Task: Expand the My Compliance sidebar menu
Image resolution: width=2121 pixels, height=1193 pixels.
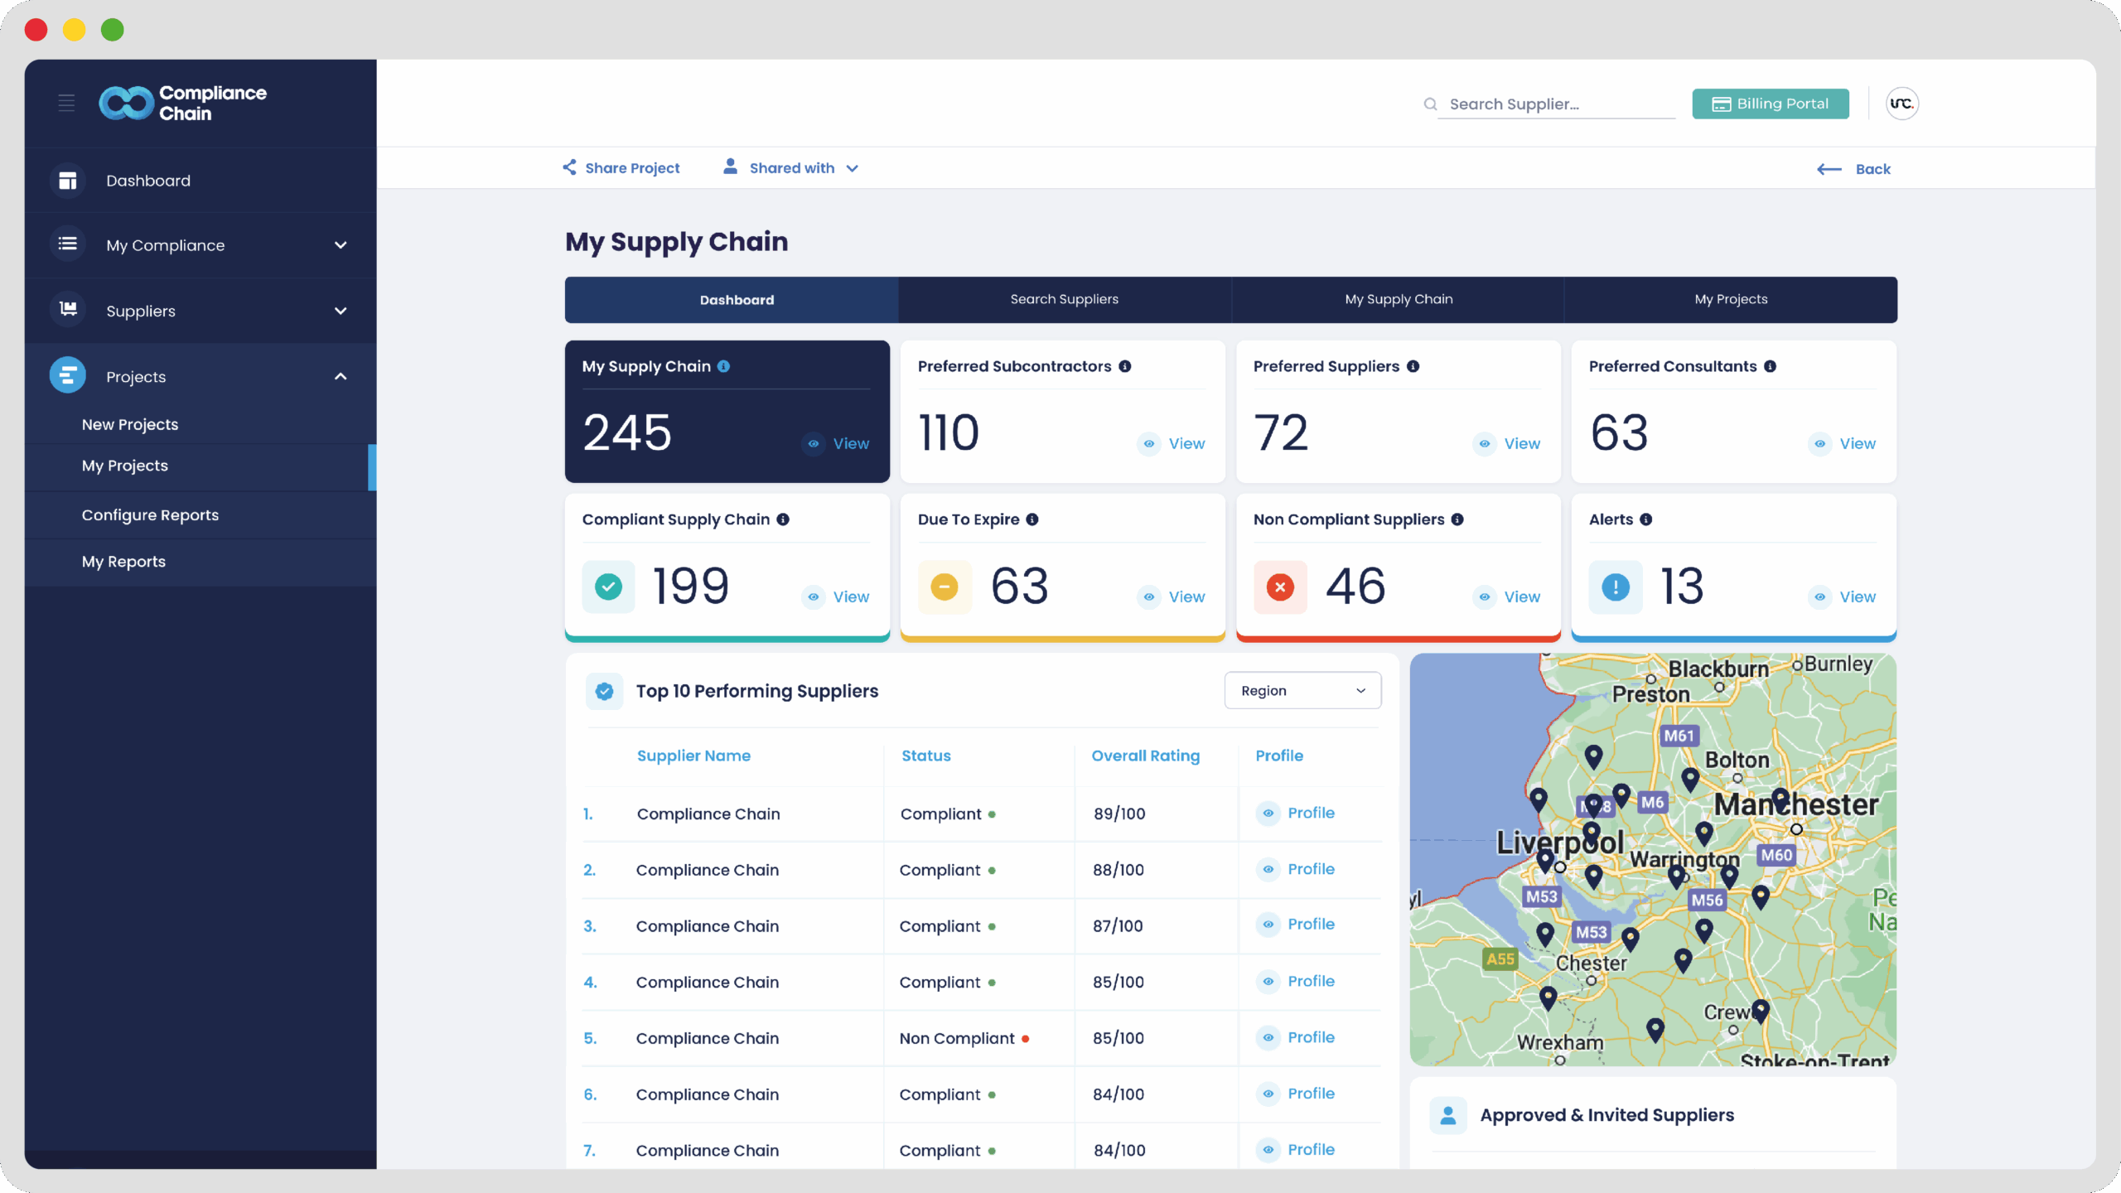Action: [341, 245]
